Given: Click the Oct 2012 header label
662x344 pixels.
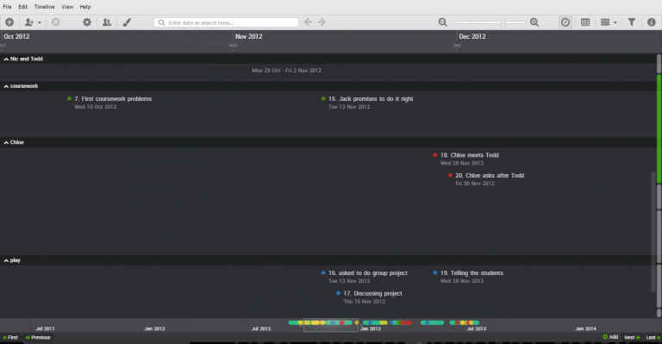Looking at the screenshot, I should pyautogui.click(x=17, y=36).
